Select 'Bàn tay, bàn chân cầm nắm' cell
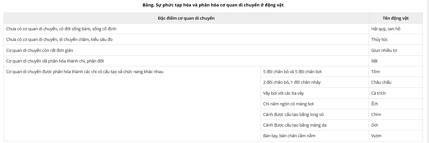Screen dimensions: 429x143 tap(315, 136)
